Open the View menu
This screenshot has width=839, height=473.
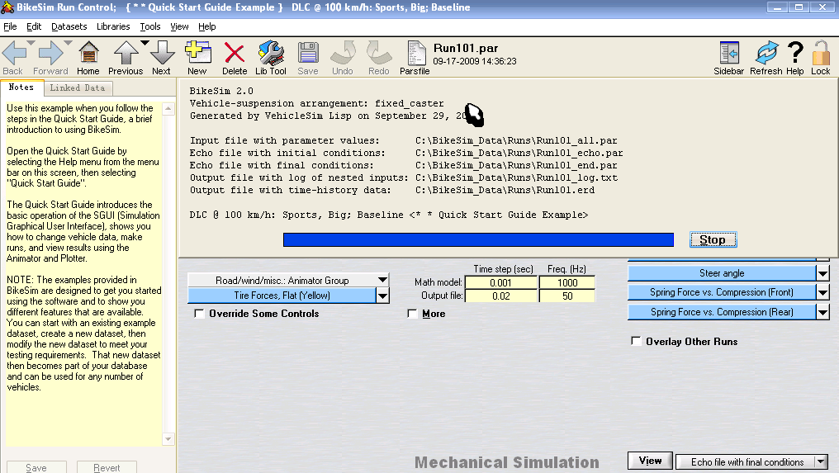(179, 26)
